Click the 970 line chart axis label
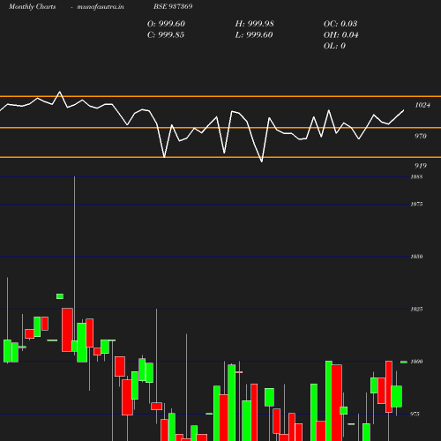Image resolution: width=441 pixels, height=441 pixels. [421, 136]
